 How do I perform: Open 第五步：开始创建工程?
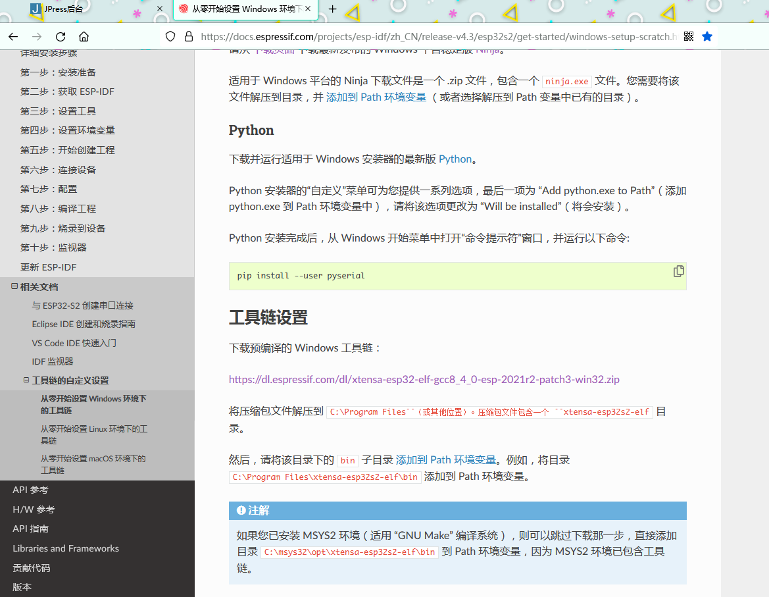click(x=68, y=150)
